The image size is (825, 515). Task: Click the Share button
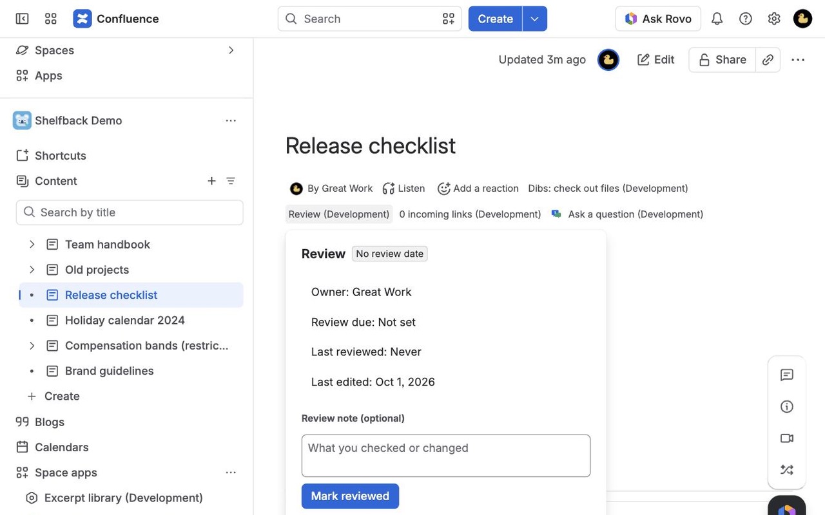coord(722,60)
